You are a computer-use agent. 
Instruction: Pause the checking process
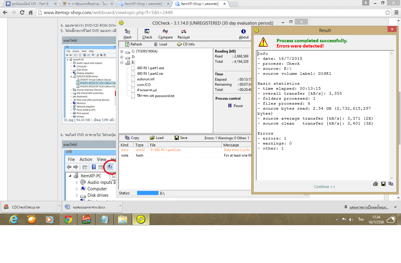tap(235, 106)
